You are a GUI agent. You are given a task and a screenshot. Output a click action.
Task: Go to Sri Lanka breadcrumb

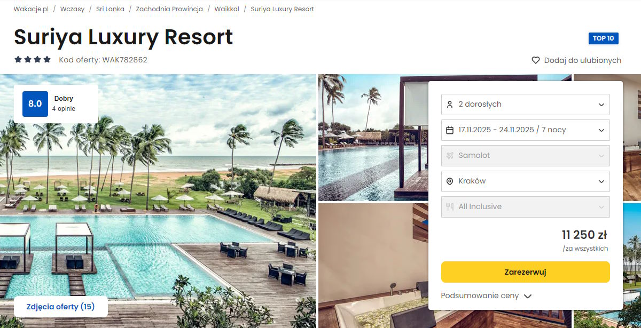(110, 9)
